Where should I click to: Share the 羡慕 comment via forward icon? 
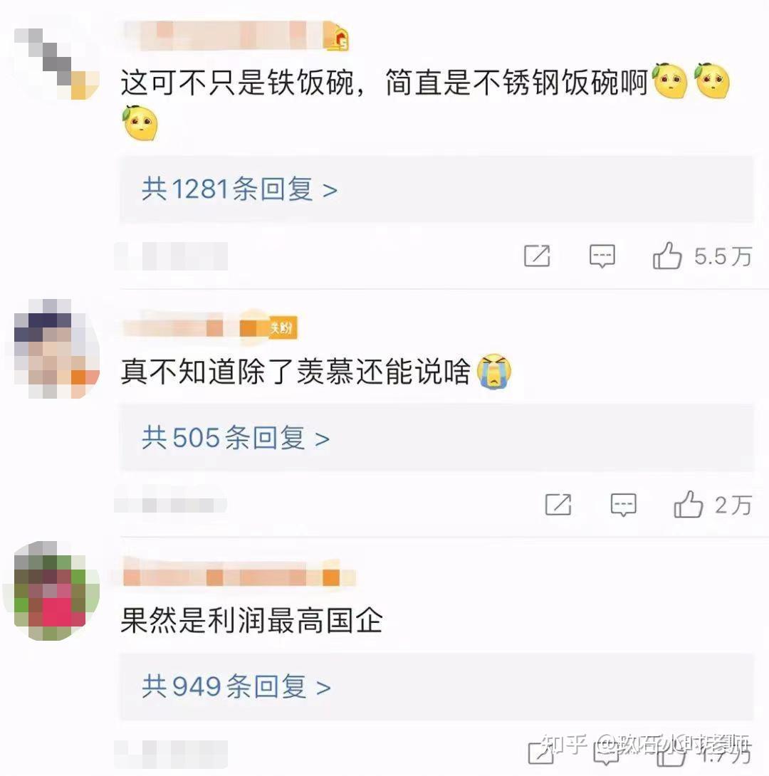[x=558, y=505]
